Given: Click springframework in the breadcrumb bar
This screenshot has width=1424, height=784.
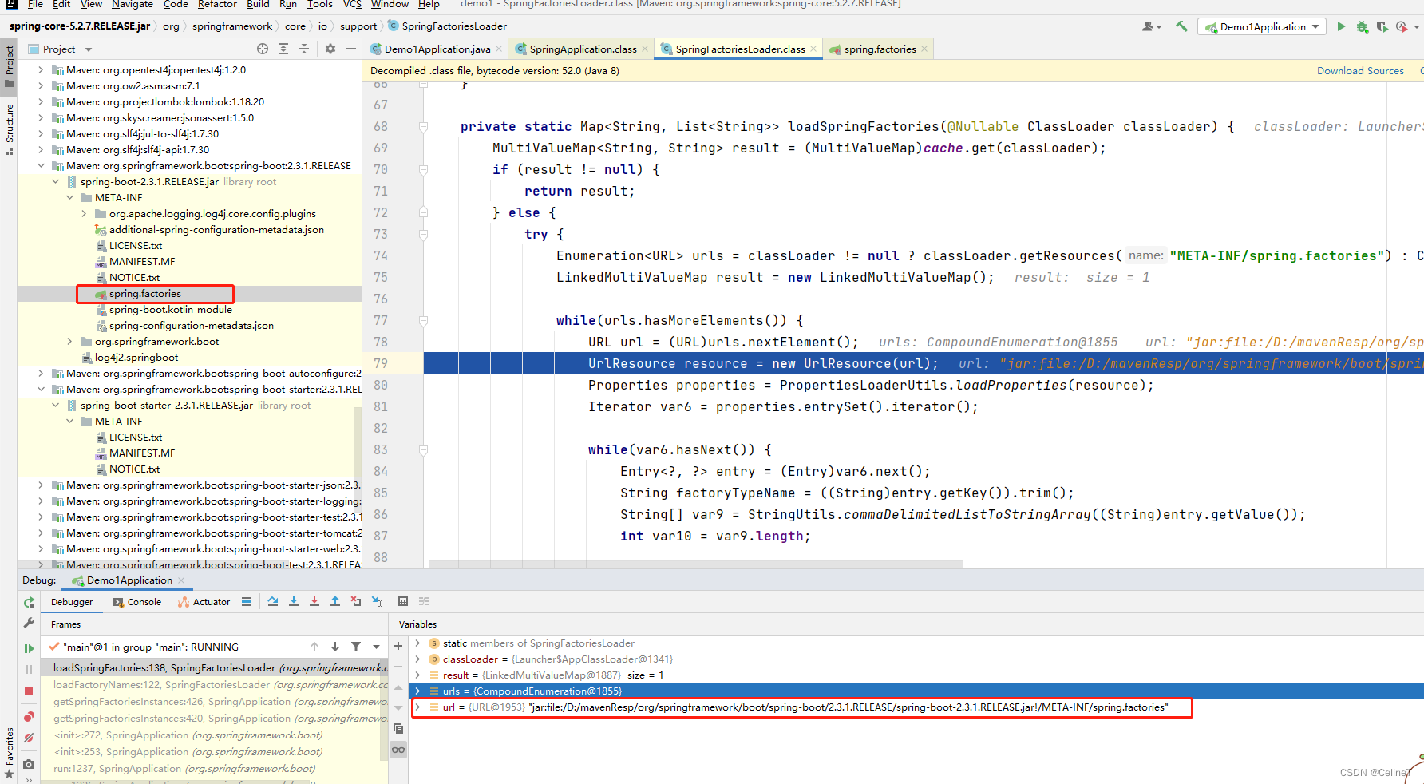Looking at the screenshot, I should pyautogui.click(x=232, y=26).
